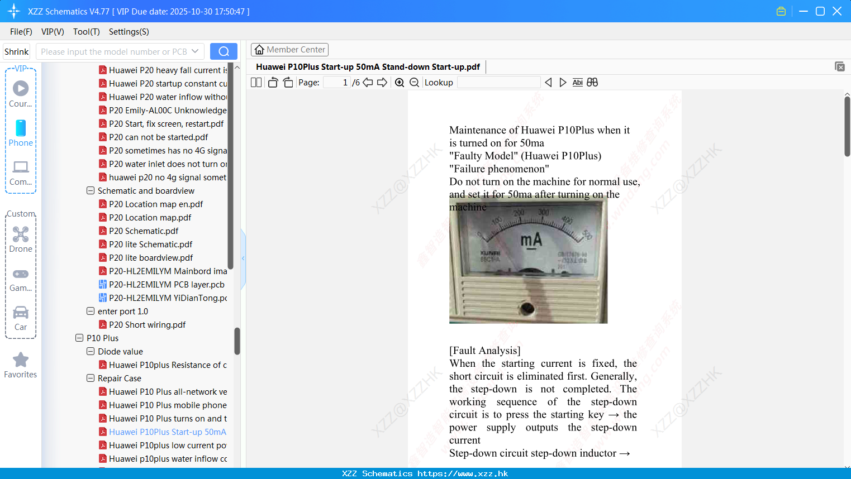The width and height of the screenshot is (851, 479).
Task: Open P20-HL2EMILYM PCB layer.pcb
Action: [167, 285]
